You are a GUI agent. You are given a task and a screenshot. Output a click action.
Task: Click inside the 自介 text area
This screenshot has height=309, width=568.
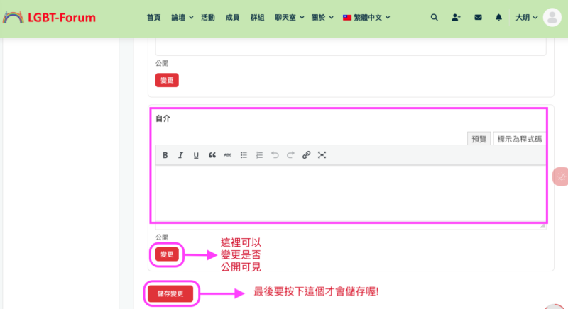[x=348, y=193]
